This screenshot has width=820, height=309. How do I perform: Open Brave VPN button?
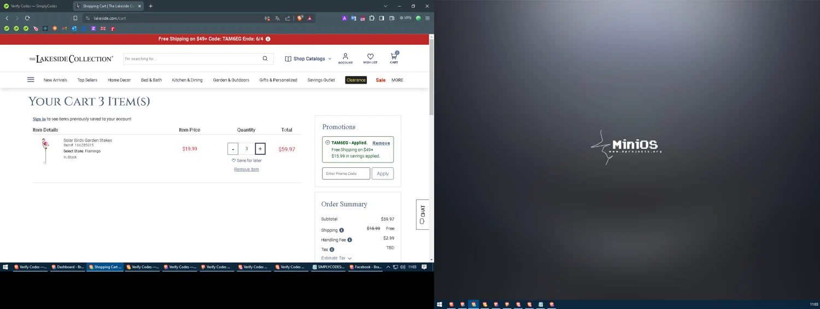pyautogui.click(x=406, y=18)
